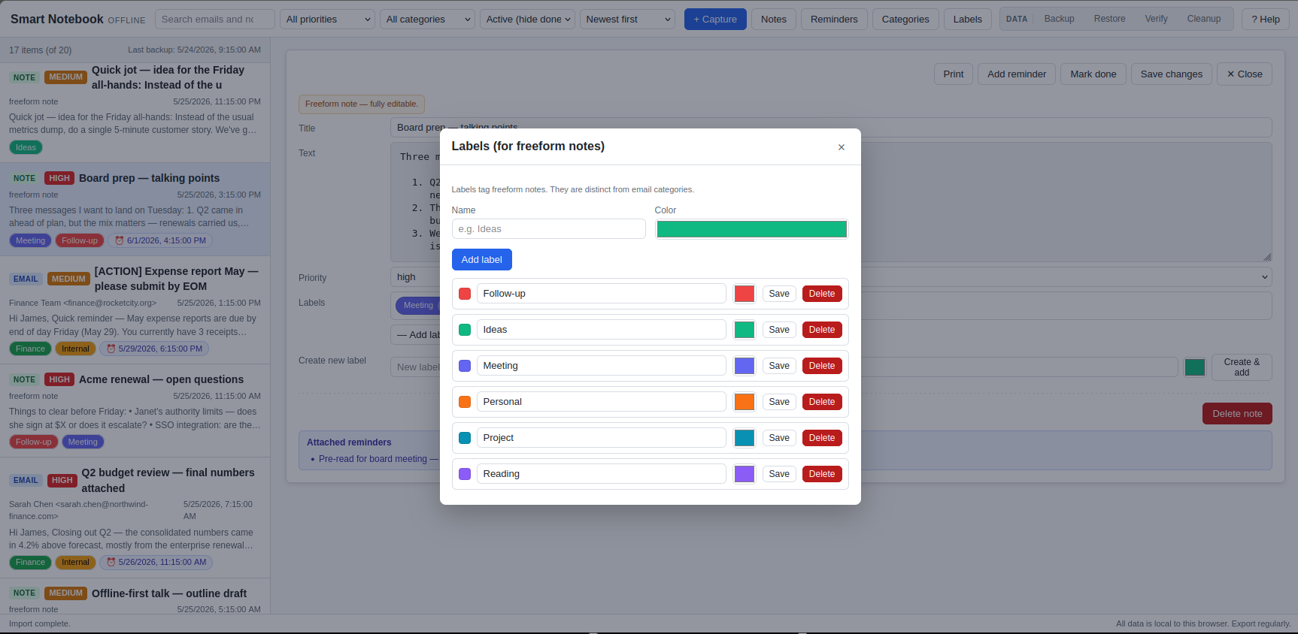Click the Ideas label name field
The image size is (1298, 634).
601,330
